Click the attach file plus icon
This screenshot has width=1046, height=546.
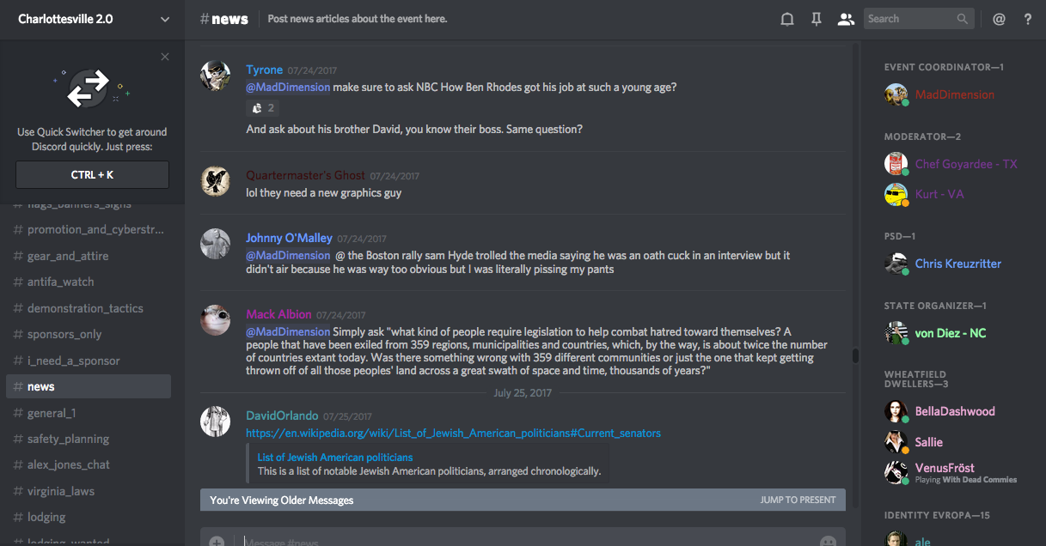[x=217, y=541]
